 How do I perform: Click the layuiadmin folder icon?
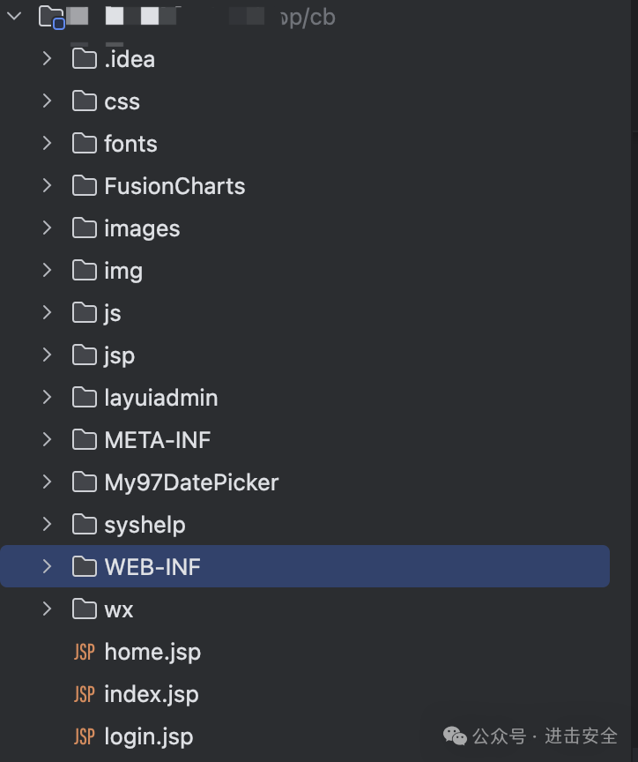click(x=85, y=398)
